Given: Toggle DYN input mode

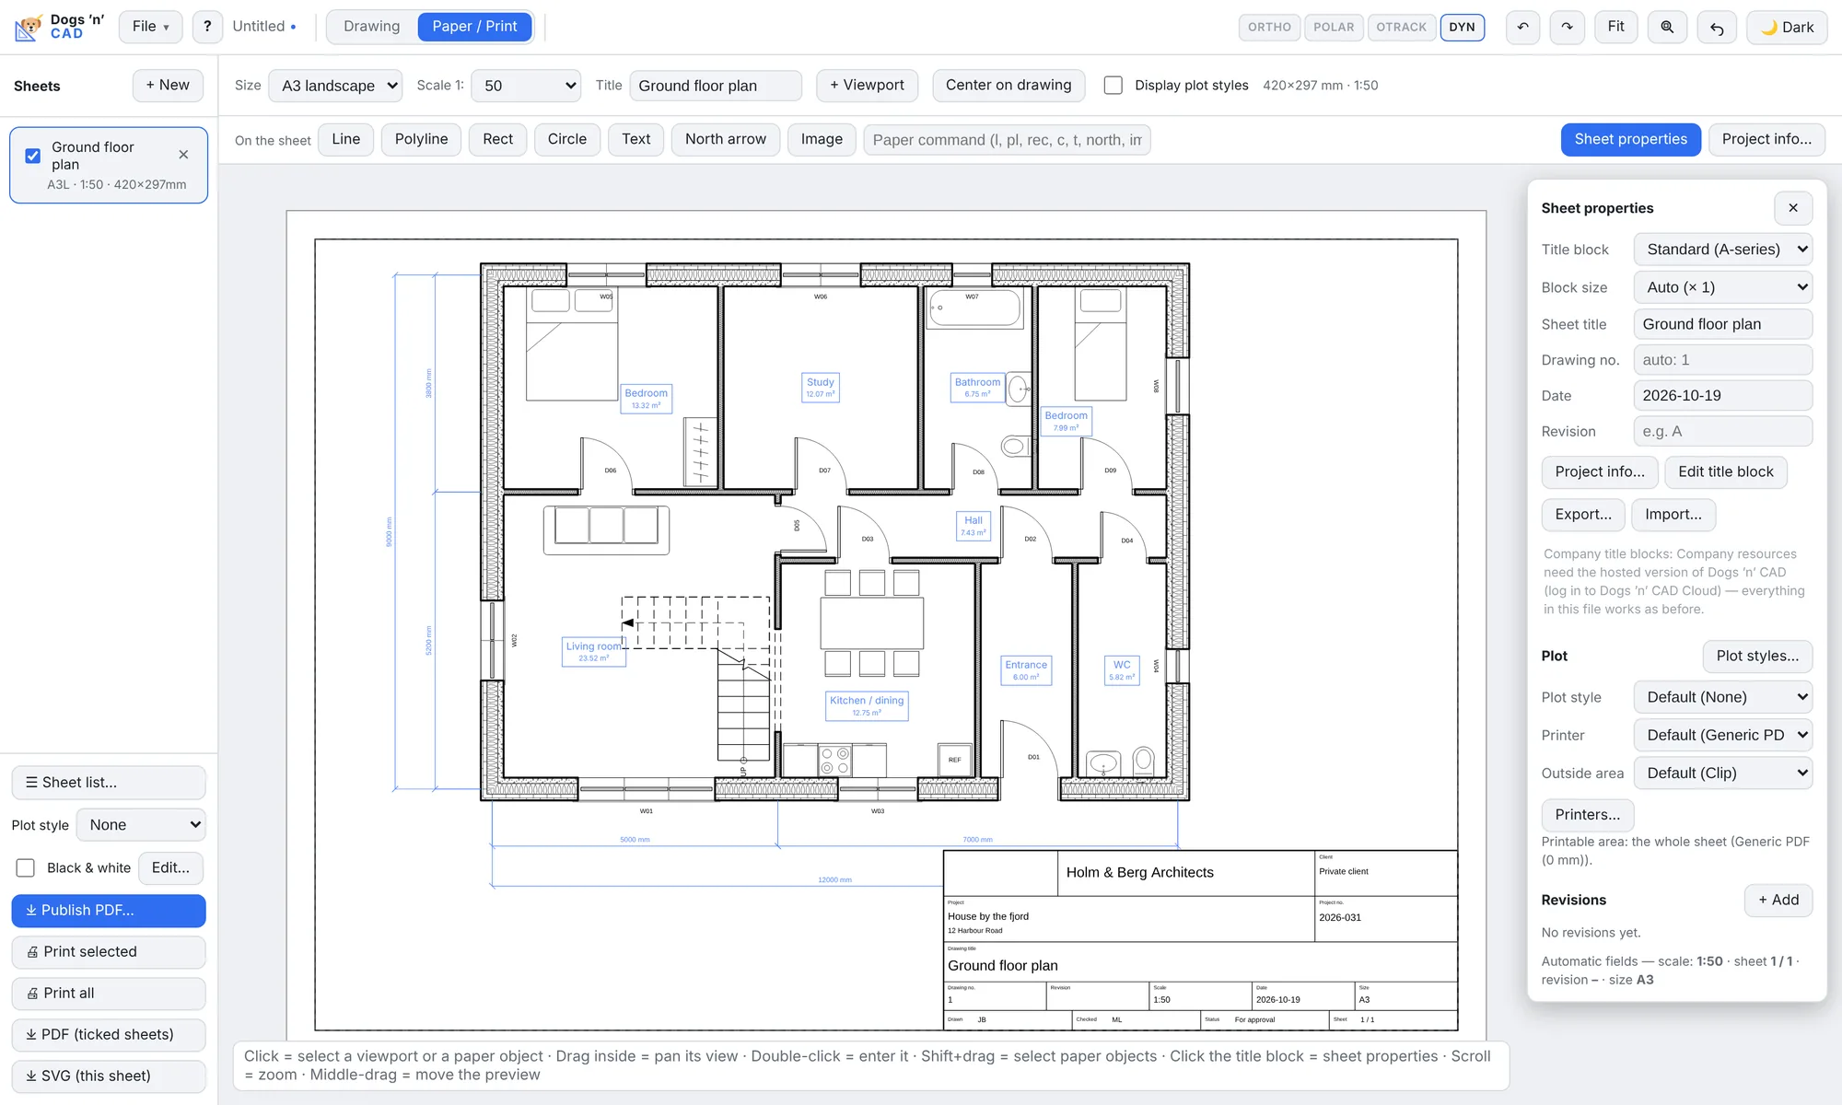Looking at the screenshot, I should (x=1462, y=28).
